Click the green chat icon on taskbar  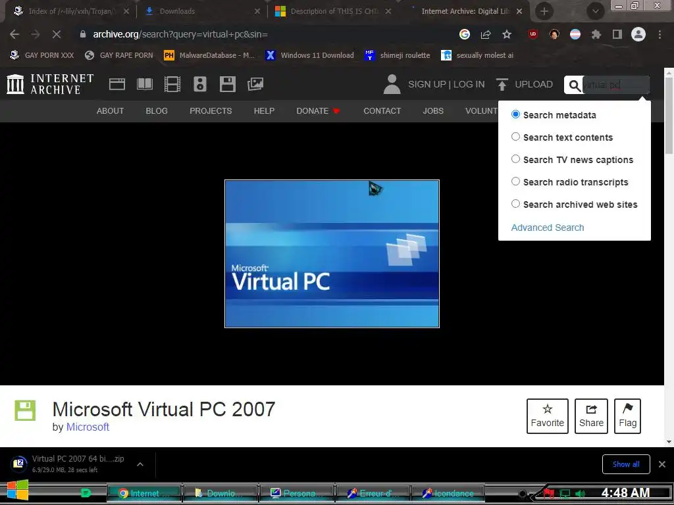[86, 493]
